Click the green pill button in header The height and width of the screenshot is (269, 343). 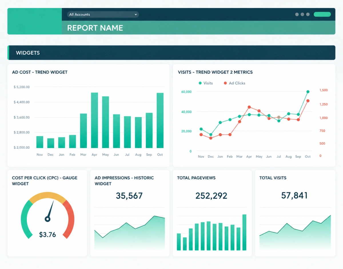(x=322, y=14)
